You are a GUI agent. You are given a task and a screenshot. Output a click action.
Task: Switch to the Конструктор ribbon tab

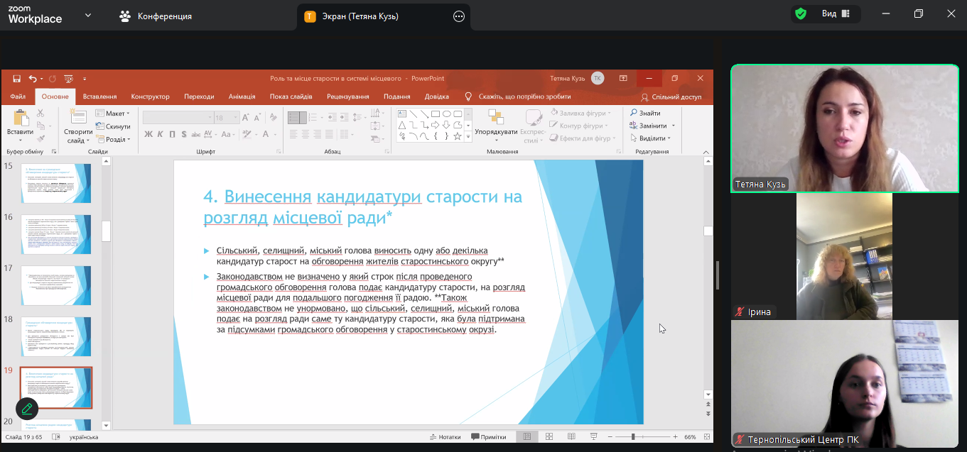point(150,97)
